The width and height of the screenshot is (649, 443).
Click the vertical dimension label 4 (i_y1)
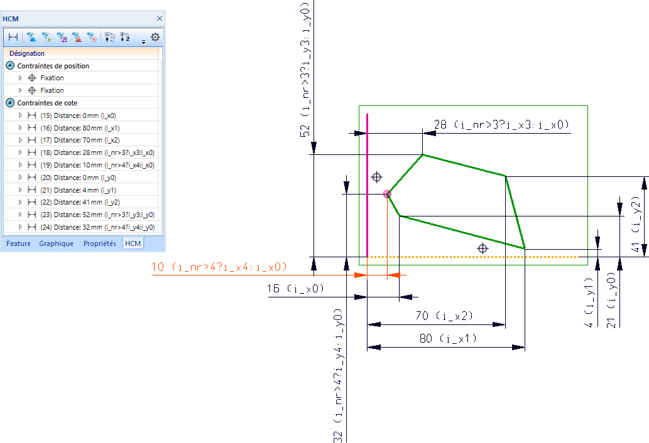coord(589,302)
